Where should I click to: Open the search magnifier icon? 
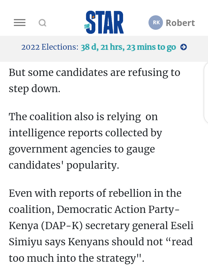42,23
